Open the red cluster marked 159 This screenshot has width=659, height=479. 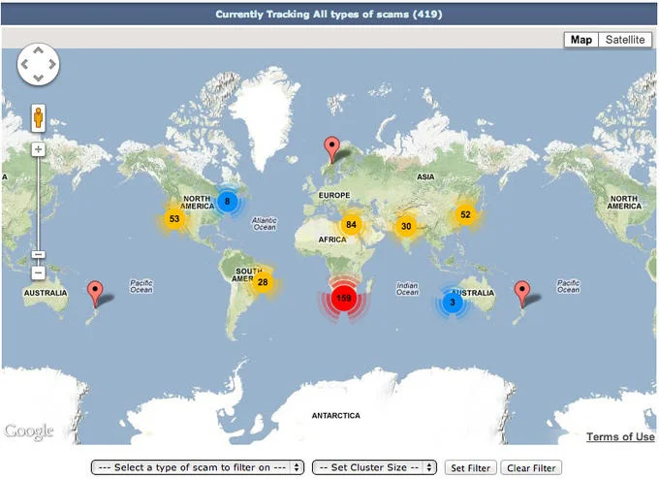point(343,299)
